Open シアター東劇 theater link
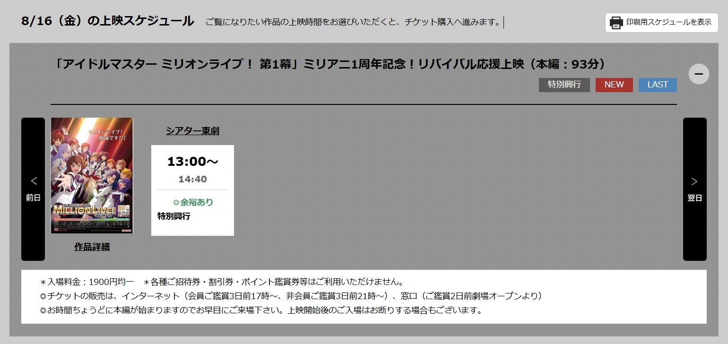This screenshot has height=344, width=728. (192, 131)
